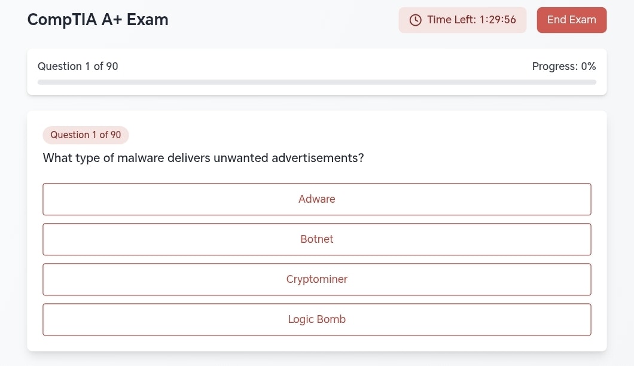Select Botnet as the answer
This screenshot has width=634, height=366.
pos(316,239)
